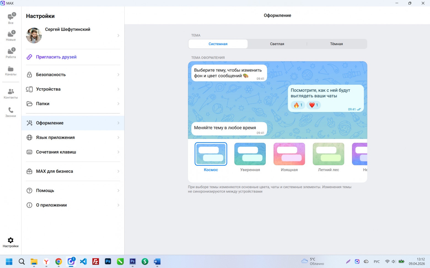Click the globe icon beside Язык приложения
This screenshot has width=430, height=268.
click(29, 138)
